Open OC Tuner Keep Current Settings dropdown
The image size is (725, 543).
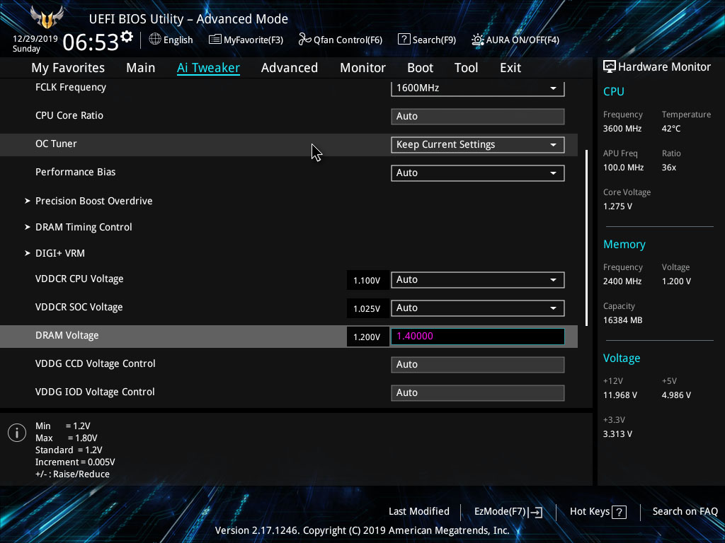click(478, 144)
